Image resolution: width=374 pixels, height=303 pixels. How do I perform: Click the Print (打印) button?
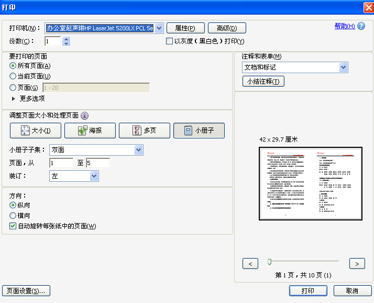pyautogui.click(x=308, y=290)
